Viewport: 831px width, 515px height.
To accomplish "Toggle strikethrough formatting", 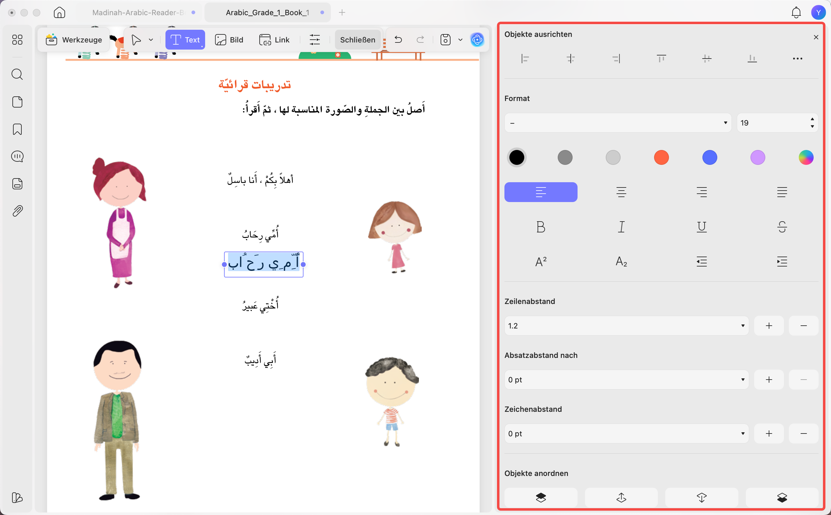I will pyautogui.click(x=782, y=227).
